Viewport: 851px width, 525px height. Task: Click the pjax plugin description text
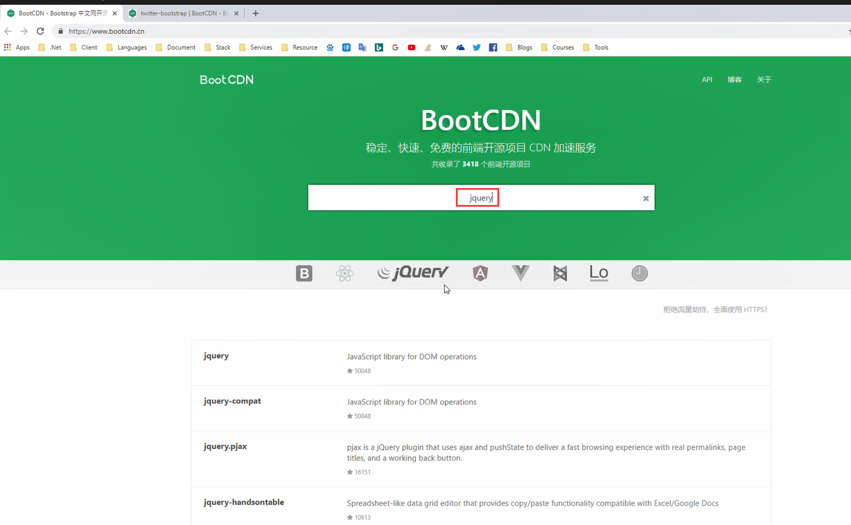pos(546,453)
